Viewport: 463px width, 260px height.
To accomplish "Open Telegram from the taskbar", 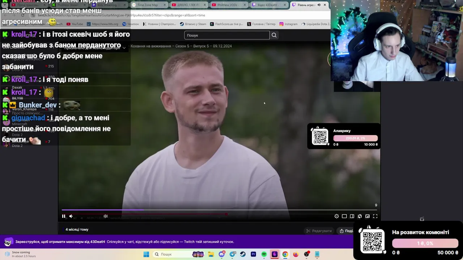I will [233, 254].
